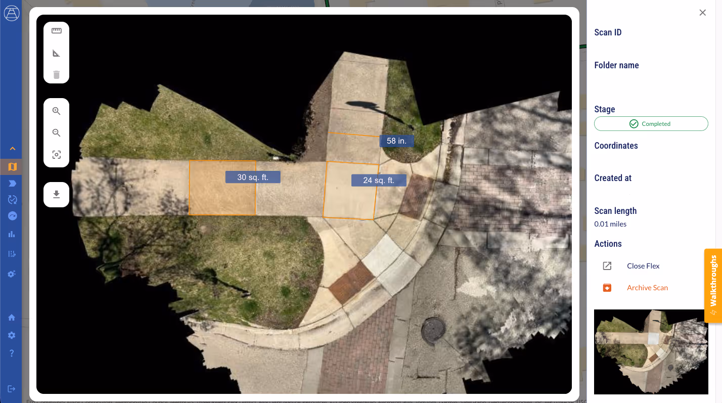Select the angle/area measurement tool

point(56,53)
